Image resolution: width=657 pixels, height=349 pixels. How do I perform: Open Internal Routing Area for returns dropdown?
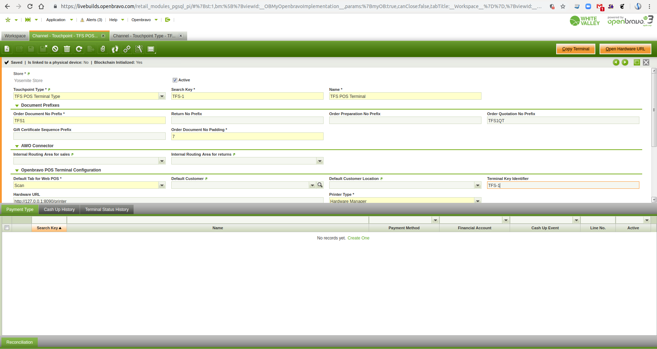pos(320,161)
